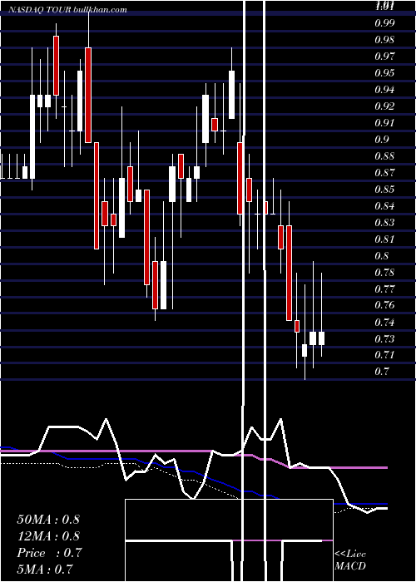The image size is (416, 582).
Task: Select the 0.71 price axis label
Action: point(384,355)
